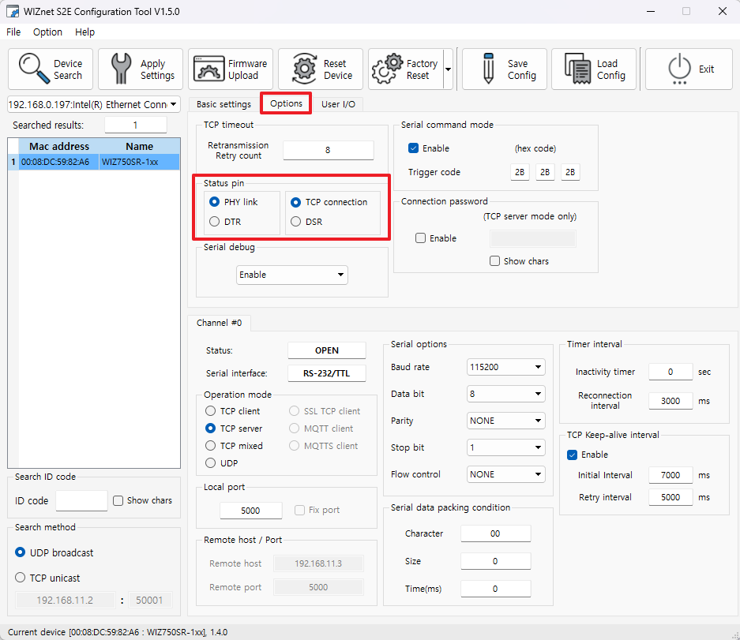Select TCP unicast search method
The width and height of the screenshot is (740, 640).
tap(47, 578)
